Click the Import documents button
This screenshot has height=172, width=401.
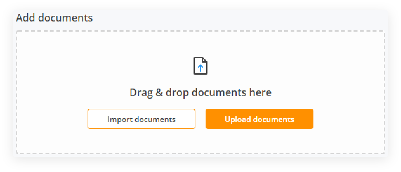pyautogui.click(x=141, y=119)
